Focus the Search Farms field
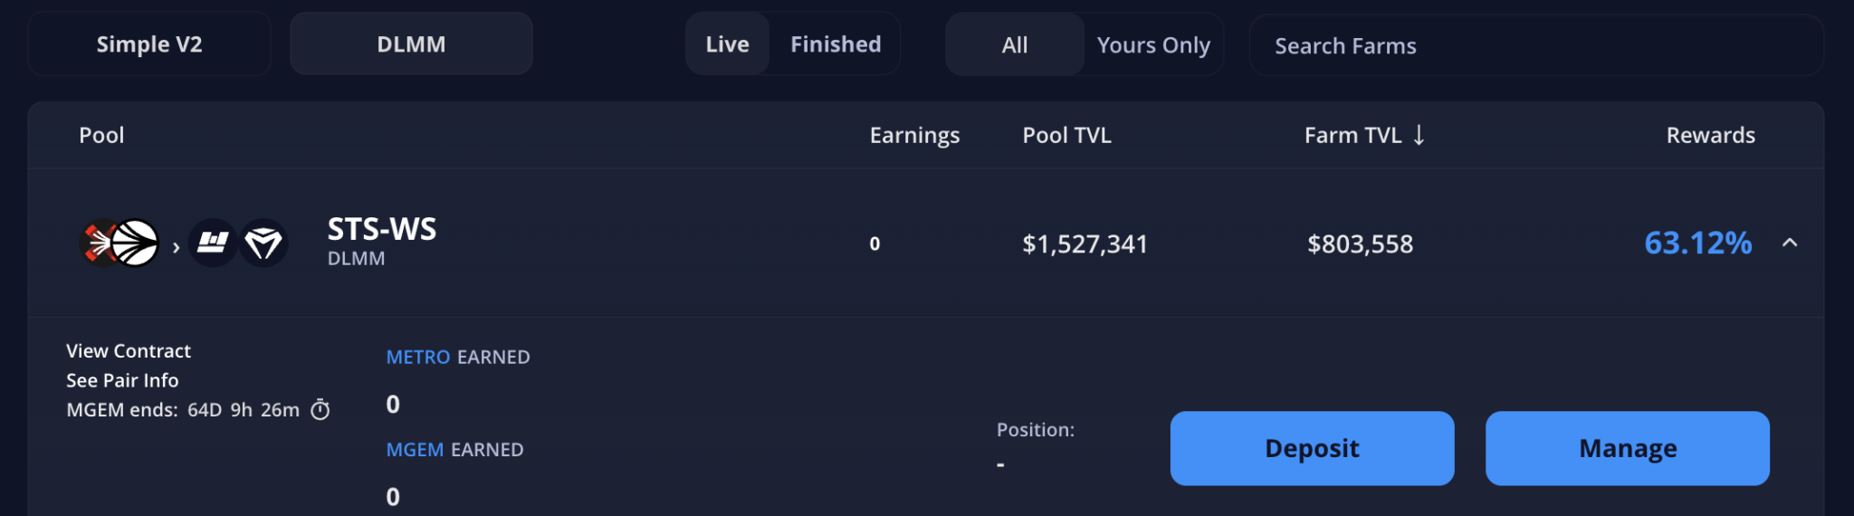Image resolution: width=1854 pixels, height=516 pixels. coord(1535,45)
